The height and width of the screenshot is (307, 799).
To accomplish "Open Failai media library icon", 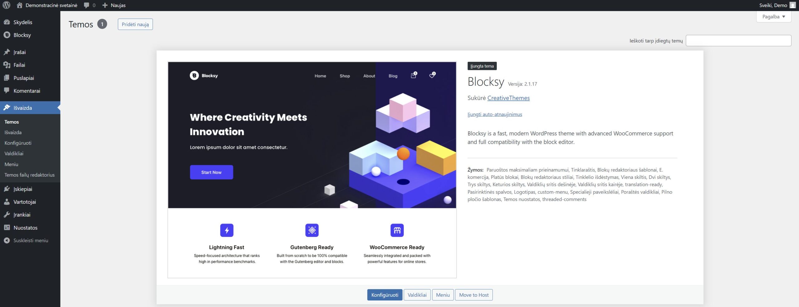I will [x=7, y=65].
